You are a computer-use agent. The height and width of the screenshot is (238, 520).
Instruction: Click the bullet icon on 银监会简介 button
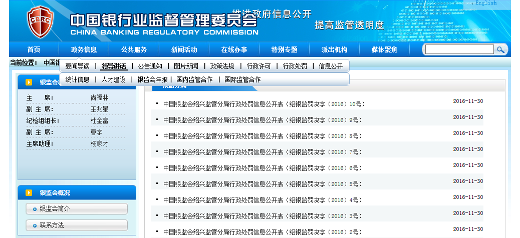pos(35,209)
